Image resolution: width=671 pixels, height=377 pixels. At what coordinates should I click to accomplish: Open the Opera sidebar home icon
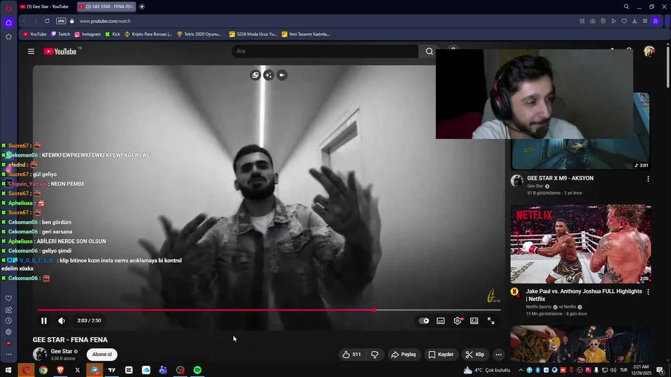8,23
